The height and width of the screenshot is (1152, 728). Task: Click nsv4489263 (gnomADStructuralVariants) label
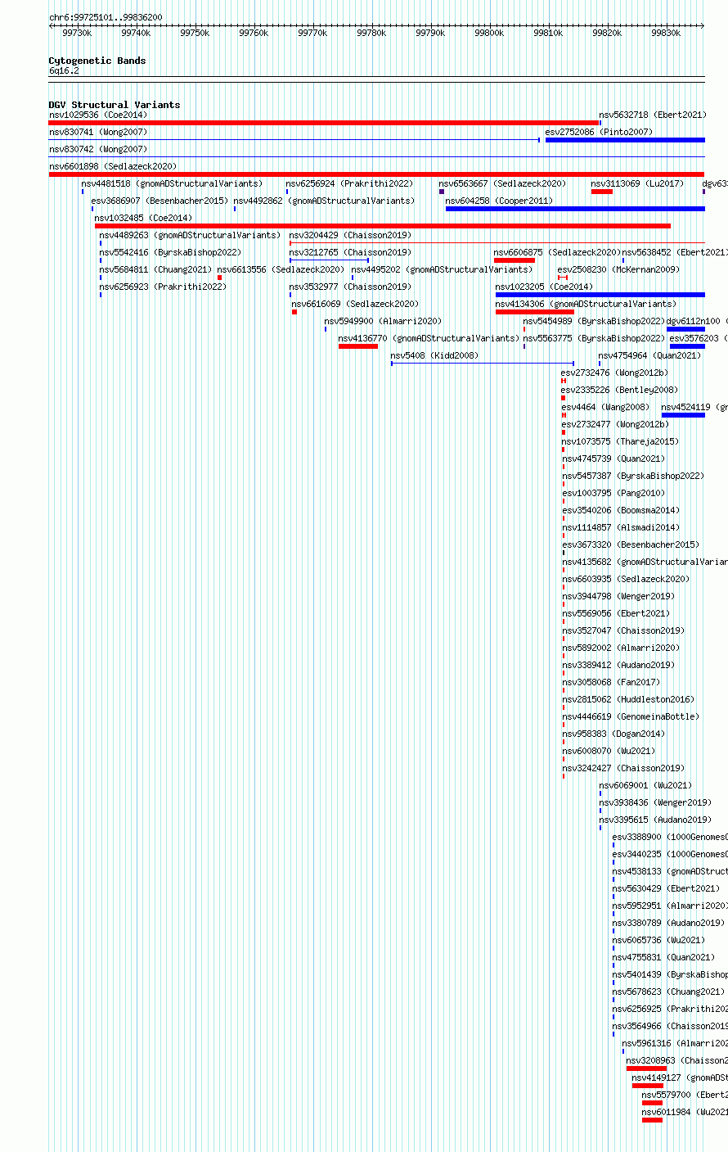point(190,235)
